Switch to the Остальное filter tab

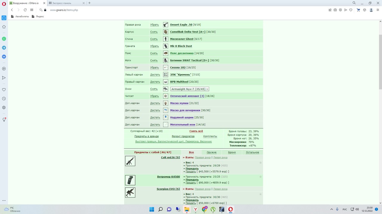[x=252, y=152]
